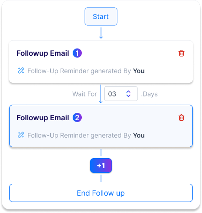Viewport: 202px width, 213px height.
Task: Click the Followup Email 2 title text
Action: (43, 118)
